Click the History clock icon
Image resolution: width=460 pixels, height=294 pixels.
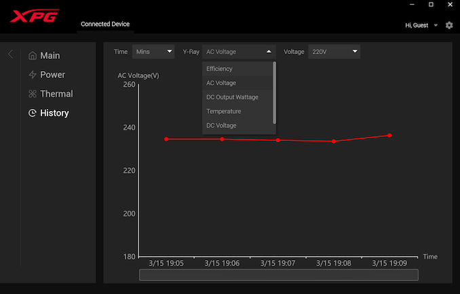pyautogui.click(x=32, y=113)
